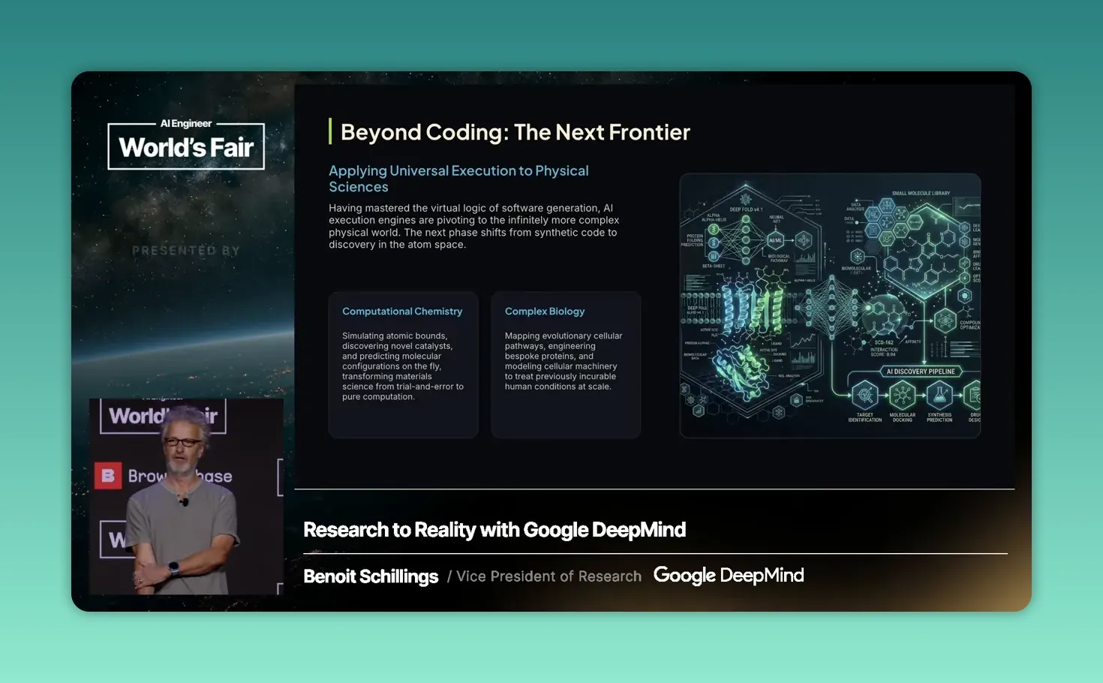Click the Vice President of Research text
Screen dimensions: 1103x683
tap(549, 576)
